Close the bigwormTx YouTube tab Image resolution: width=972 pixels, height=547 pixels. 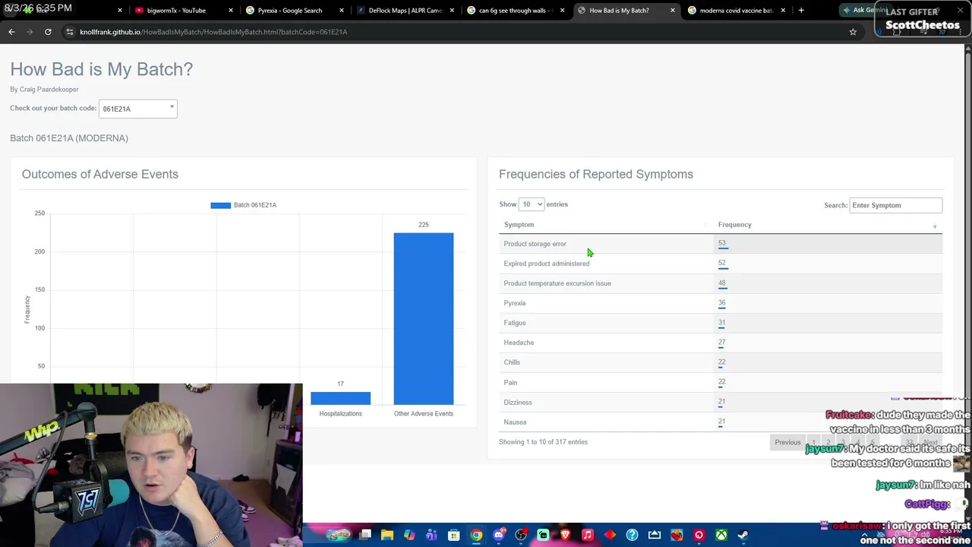click(x=231, y=11)
